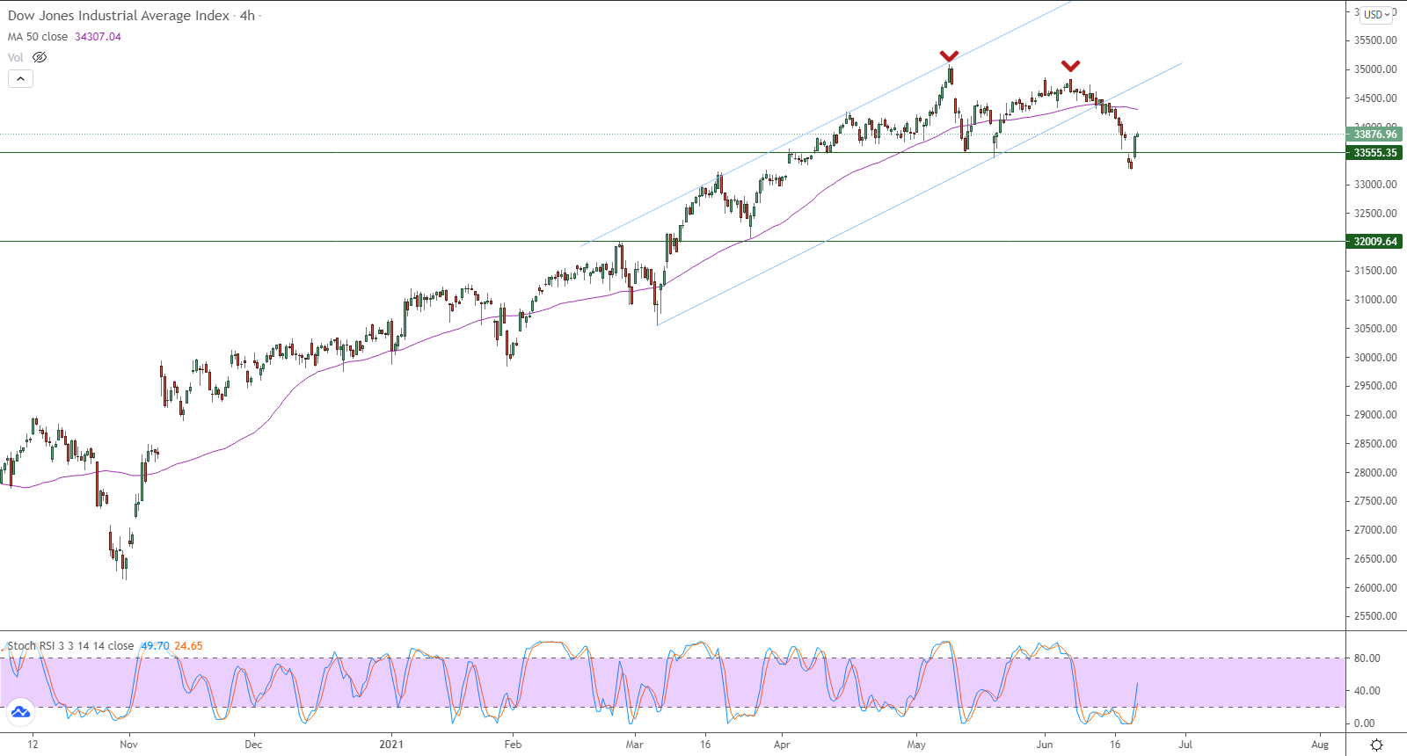
Task: Select the MA 50 close indicator label
Action: [x=38, y=37]
